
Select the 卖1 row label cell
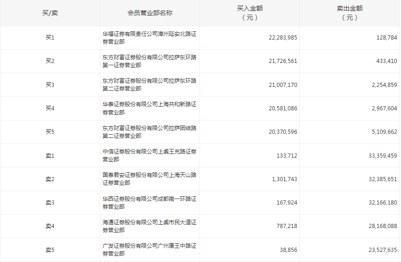[50, 156]
